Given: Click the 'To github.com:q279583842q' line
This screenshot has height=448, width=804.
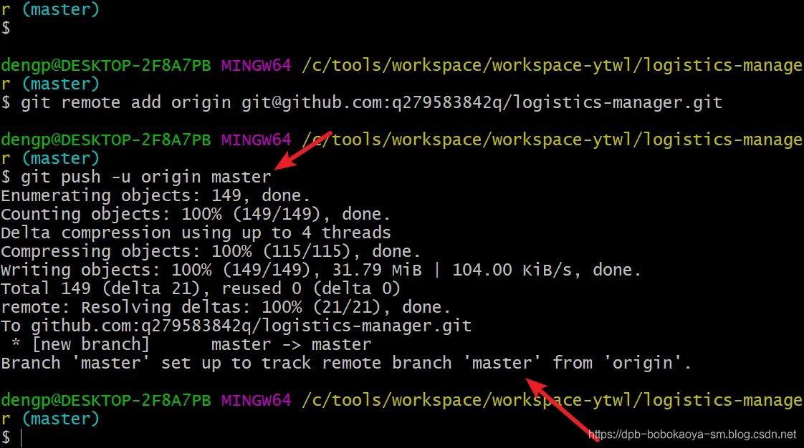Looking at the screenshot, I should coord(236,326).
